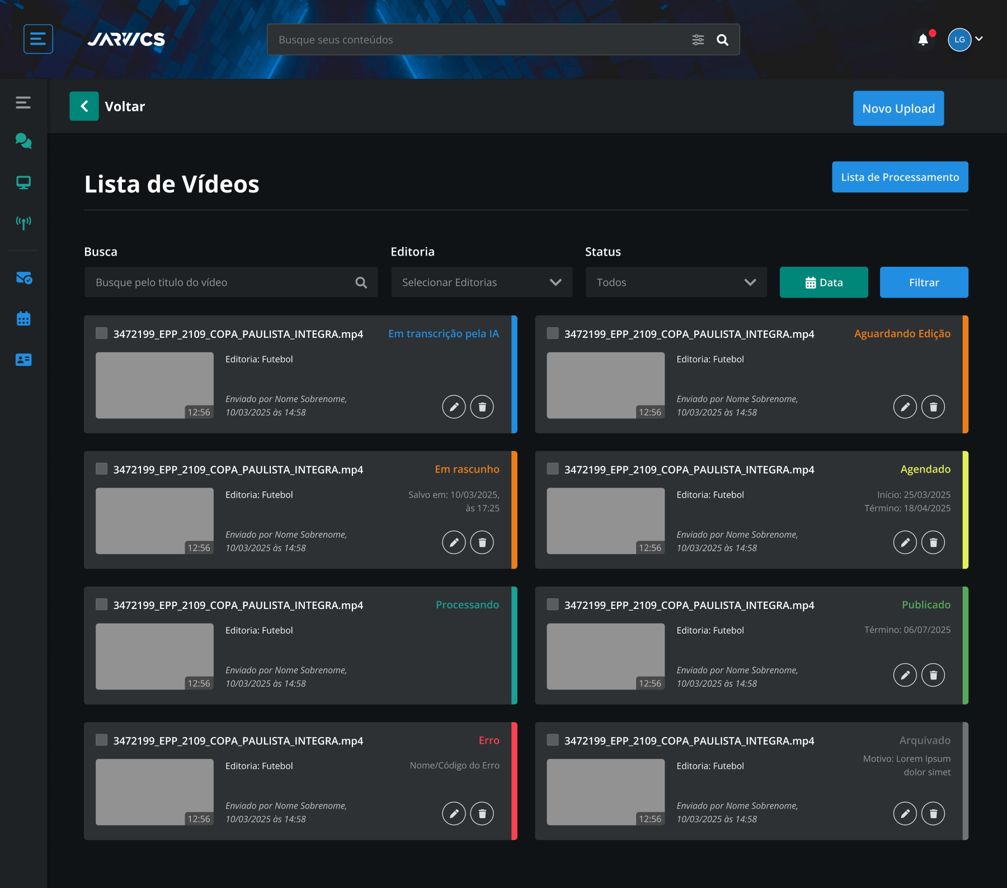Screen dimensions: 1007x888
Task: Edit the 'Em rascunho' video with pencil icon
Action: click(454, 542)
